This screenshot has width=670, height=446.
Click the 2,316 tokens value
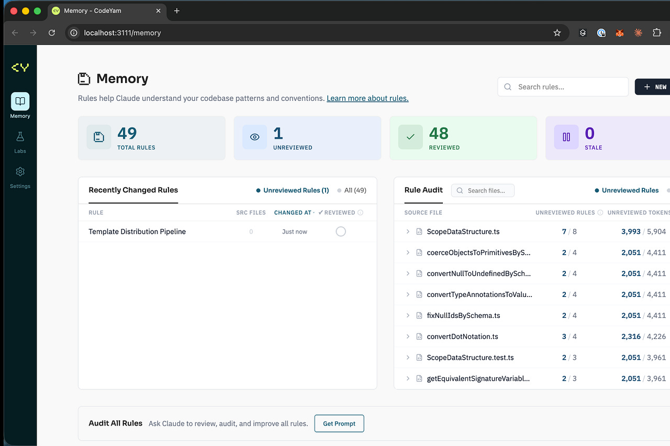click(x=631, y=337)
